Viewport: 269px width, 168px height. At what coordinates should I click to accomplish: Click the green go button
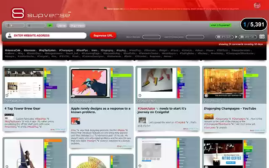coord(50,25)
